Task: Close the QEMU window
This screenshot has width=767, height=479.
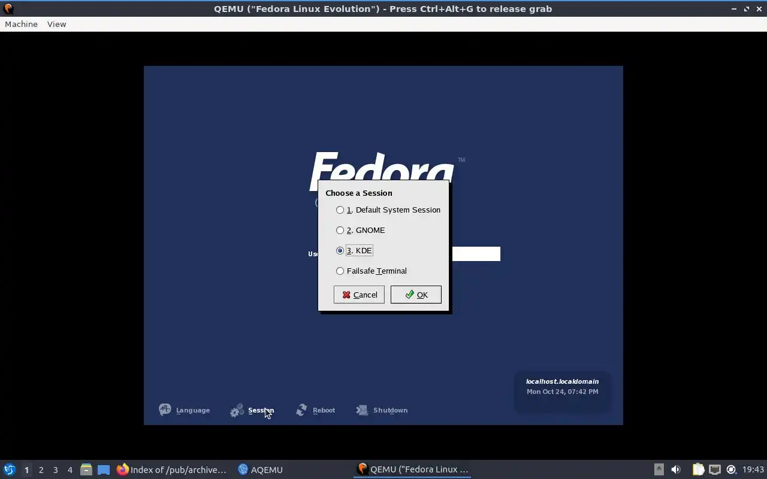Action: 759,9
